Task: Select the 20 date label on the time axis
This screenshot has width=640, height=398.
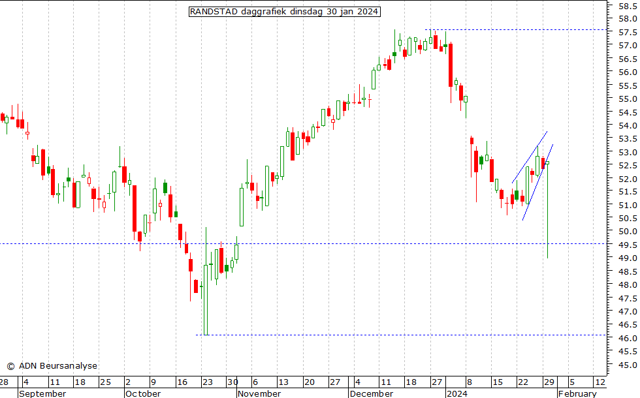Action: coord(310,382)
